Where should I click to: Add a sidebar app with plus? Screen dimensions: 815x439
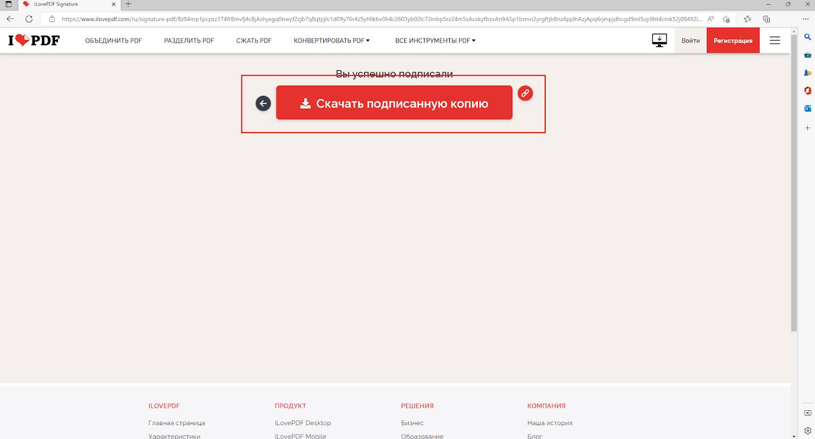point(807,128)
